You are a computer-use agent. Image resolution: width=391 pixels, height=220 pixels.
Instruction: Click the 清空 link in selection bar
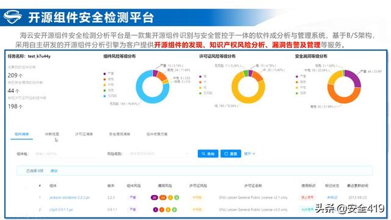pyautogui.click(x=54, y=171)
